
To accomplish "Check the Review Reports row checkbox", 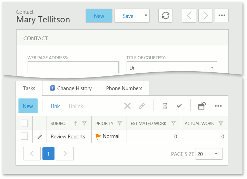I will [x=24, y=136].
